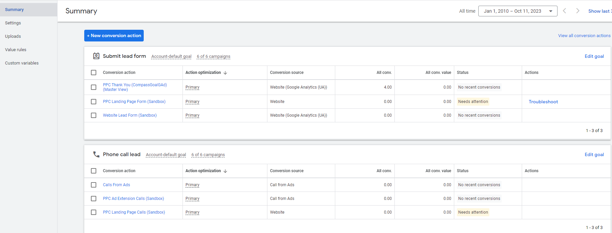Open Account-default goal for Phone call lead
The height and width of the screenshot is (233, 612).
tap(166, 155)
